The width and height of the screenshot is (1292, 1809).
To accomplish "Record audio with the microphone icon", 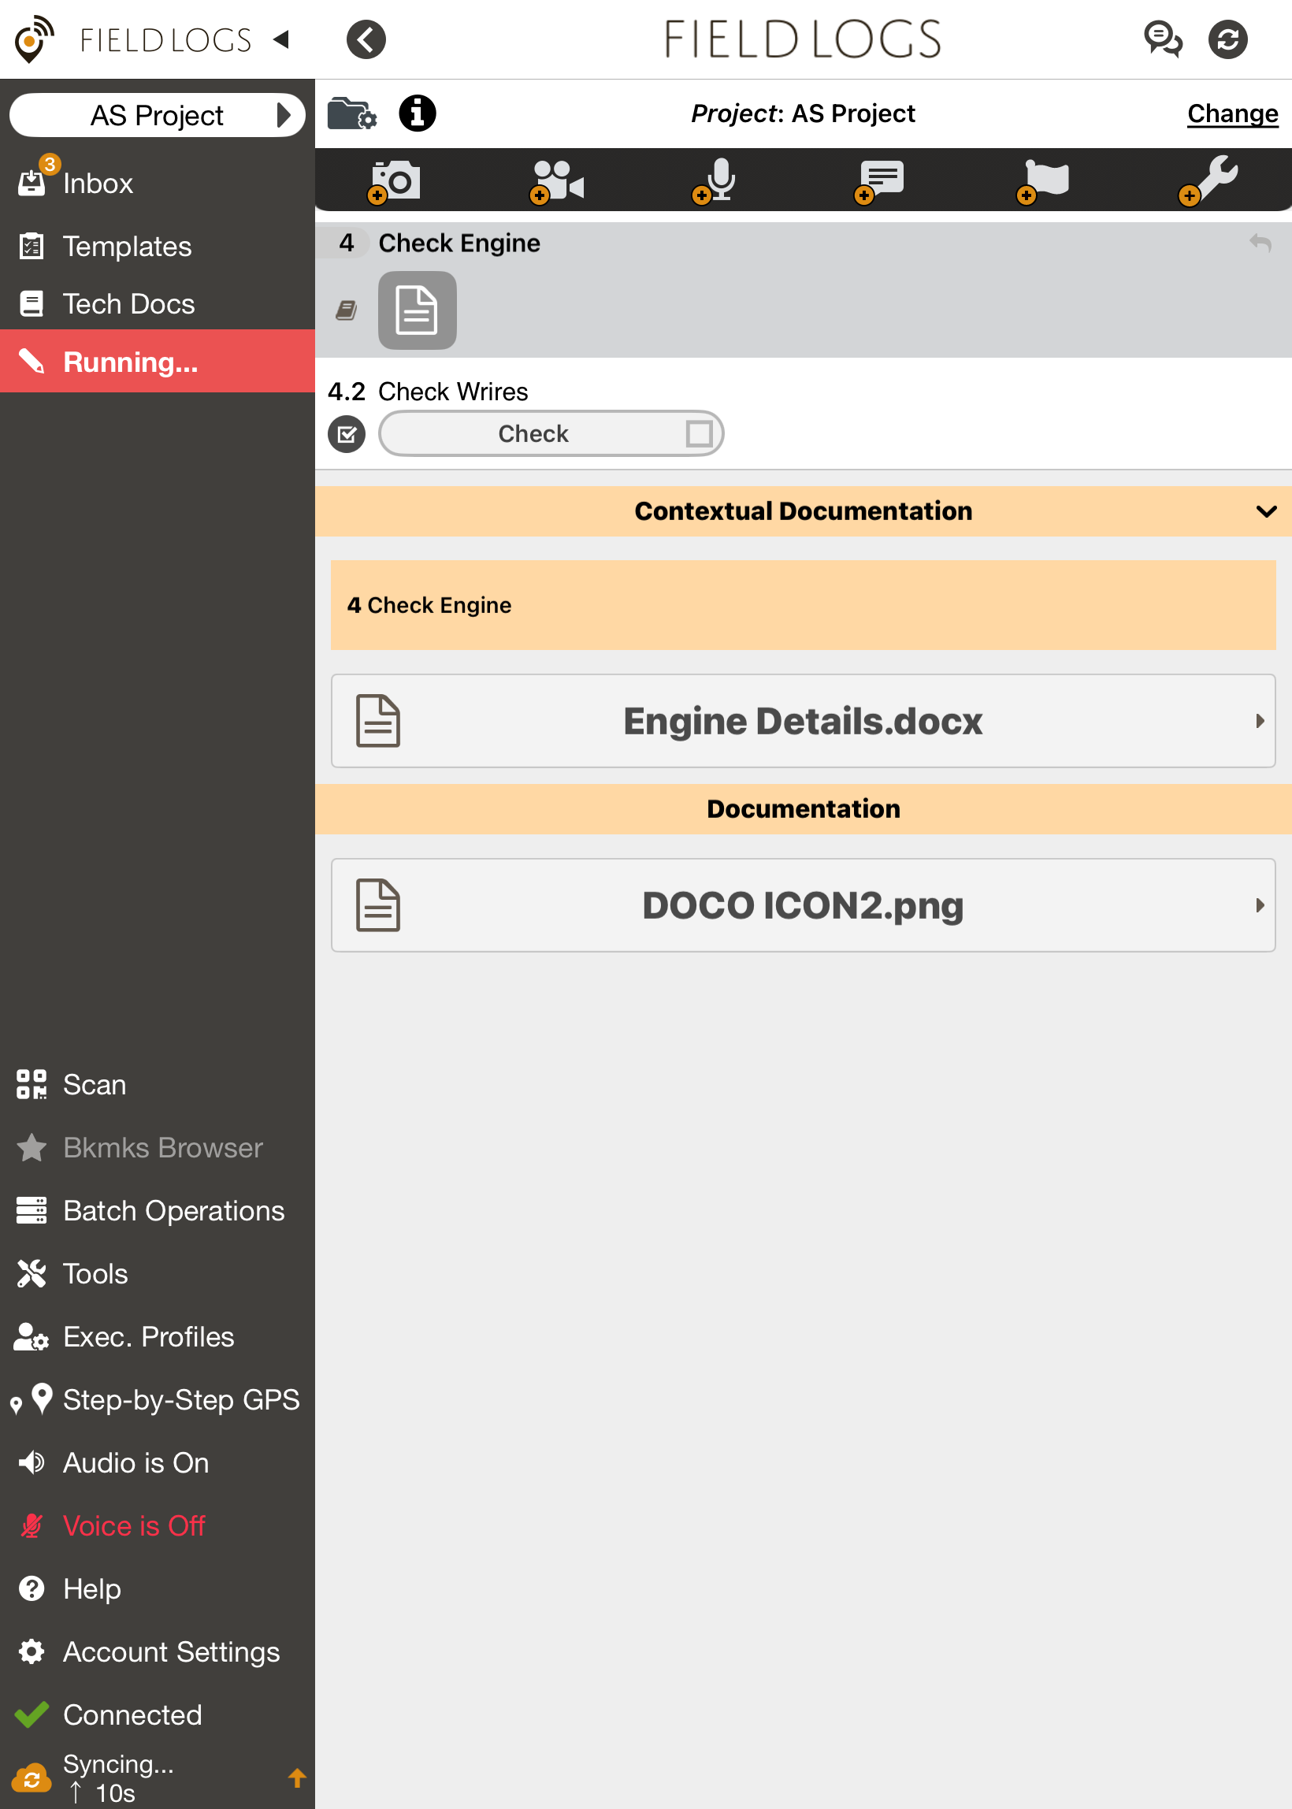I will [715, 180].
